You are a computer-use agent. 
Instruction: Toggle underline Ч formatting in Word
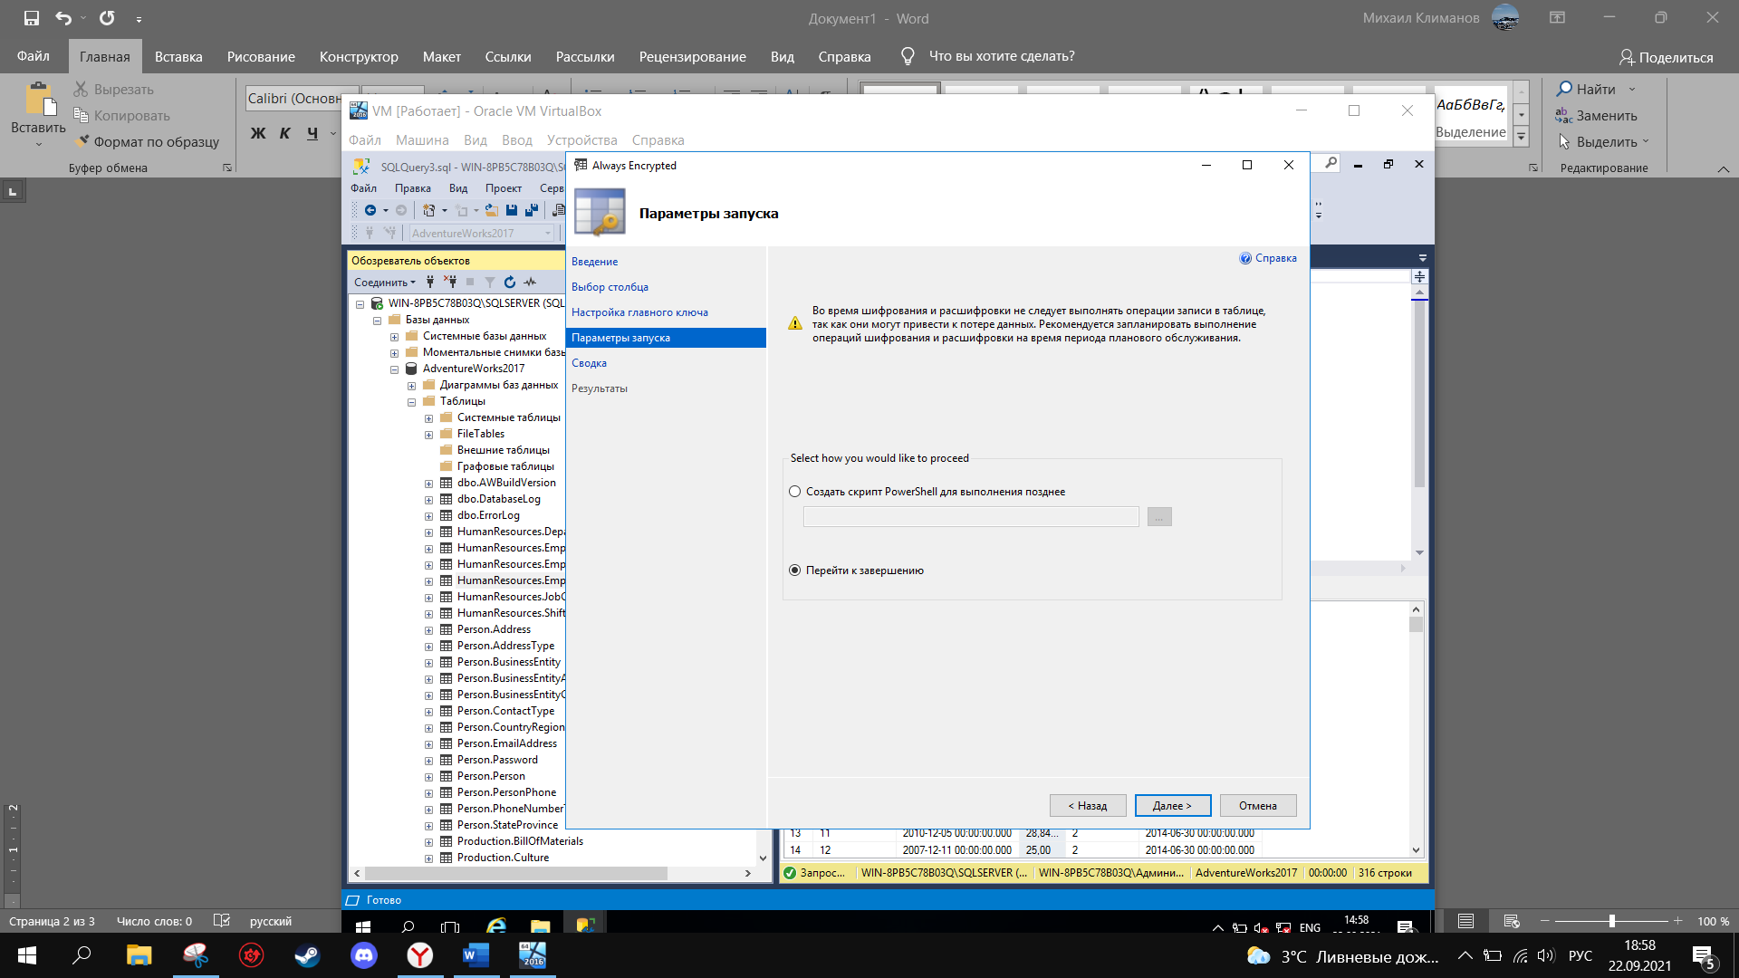point(312,133)
